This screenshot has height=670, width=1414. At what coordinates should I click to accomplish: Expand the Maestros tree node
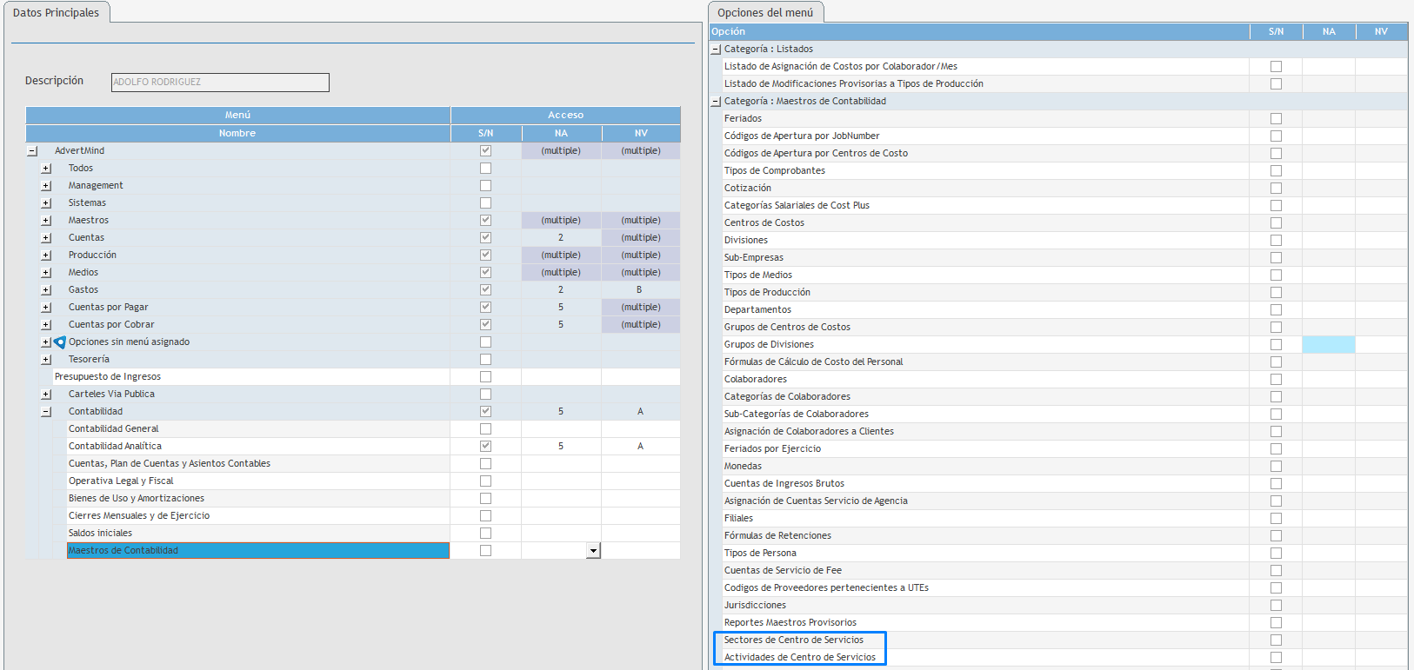point(46,221)
